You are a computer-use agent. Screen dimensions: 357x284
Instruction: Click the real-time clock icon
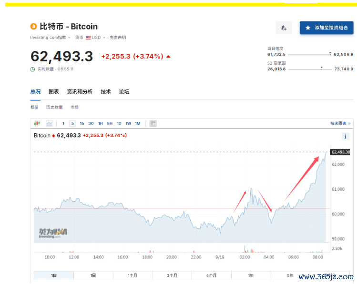(32, 69)
